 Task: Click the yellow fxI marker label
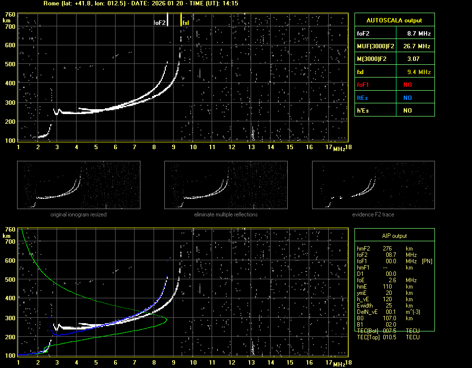pos(186,23)
